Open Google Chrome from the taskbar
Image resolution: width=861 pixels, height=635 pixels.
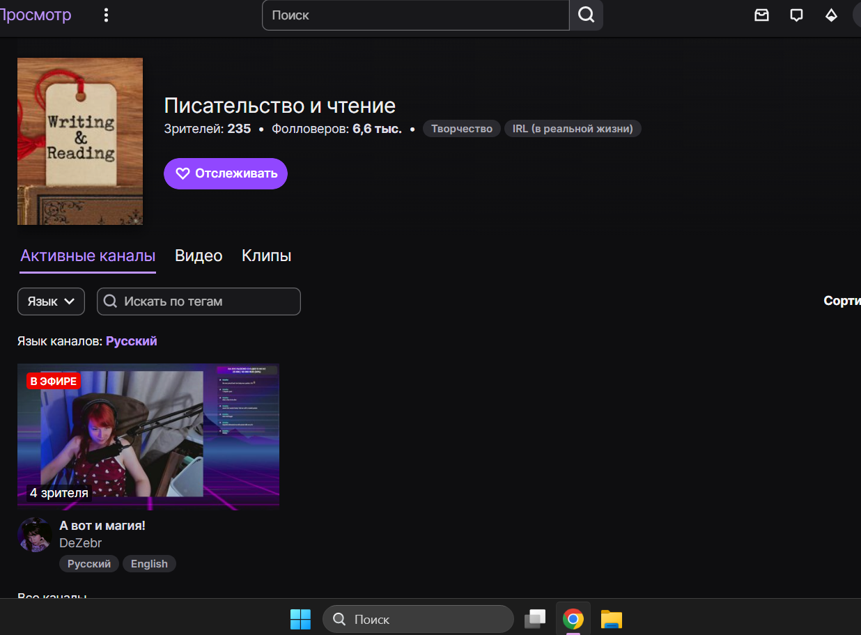click(573, 619)
